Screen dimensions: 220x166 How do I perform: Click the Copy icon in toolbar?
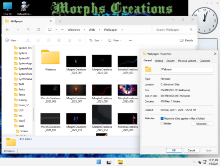(38, 41)
